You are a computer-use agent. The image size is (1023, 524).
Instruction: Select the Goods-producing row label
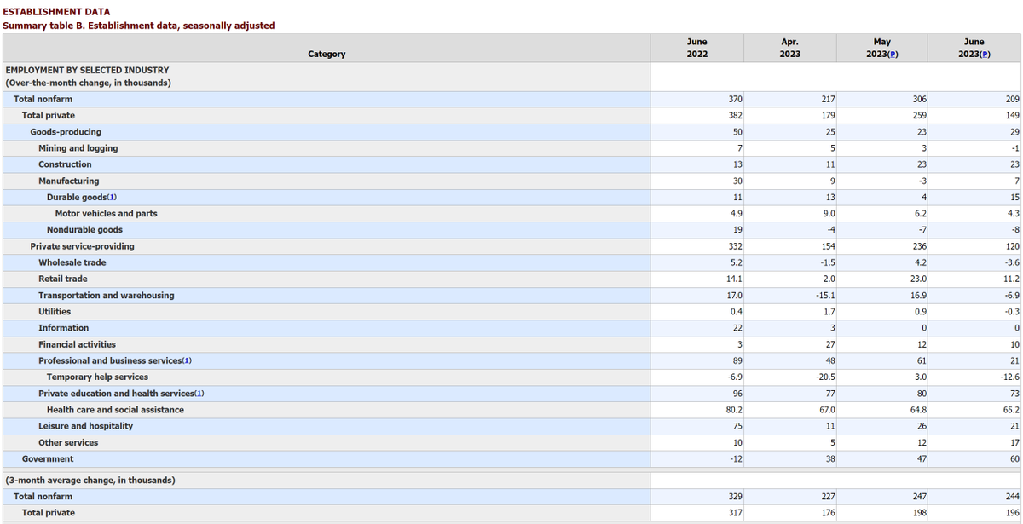(x=66, y=132)
